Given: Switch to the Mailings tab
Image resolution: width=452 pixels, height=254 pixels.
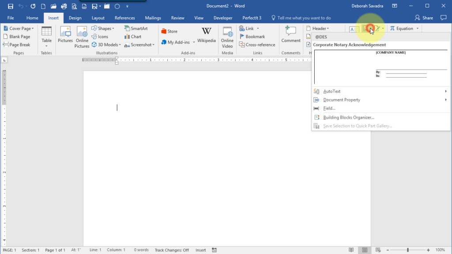Looking at the screenshot, I should coord(153,18).
